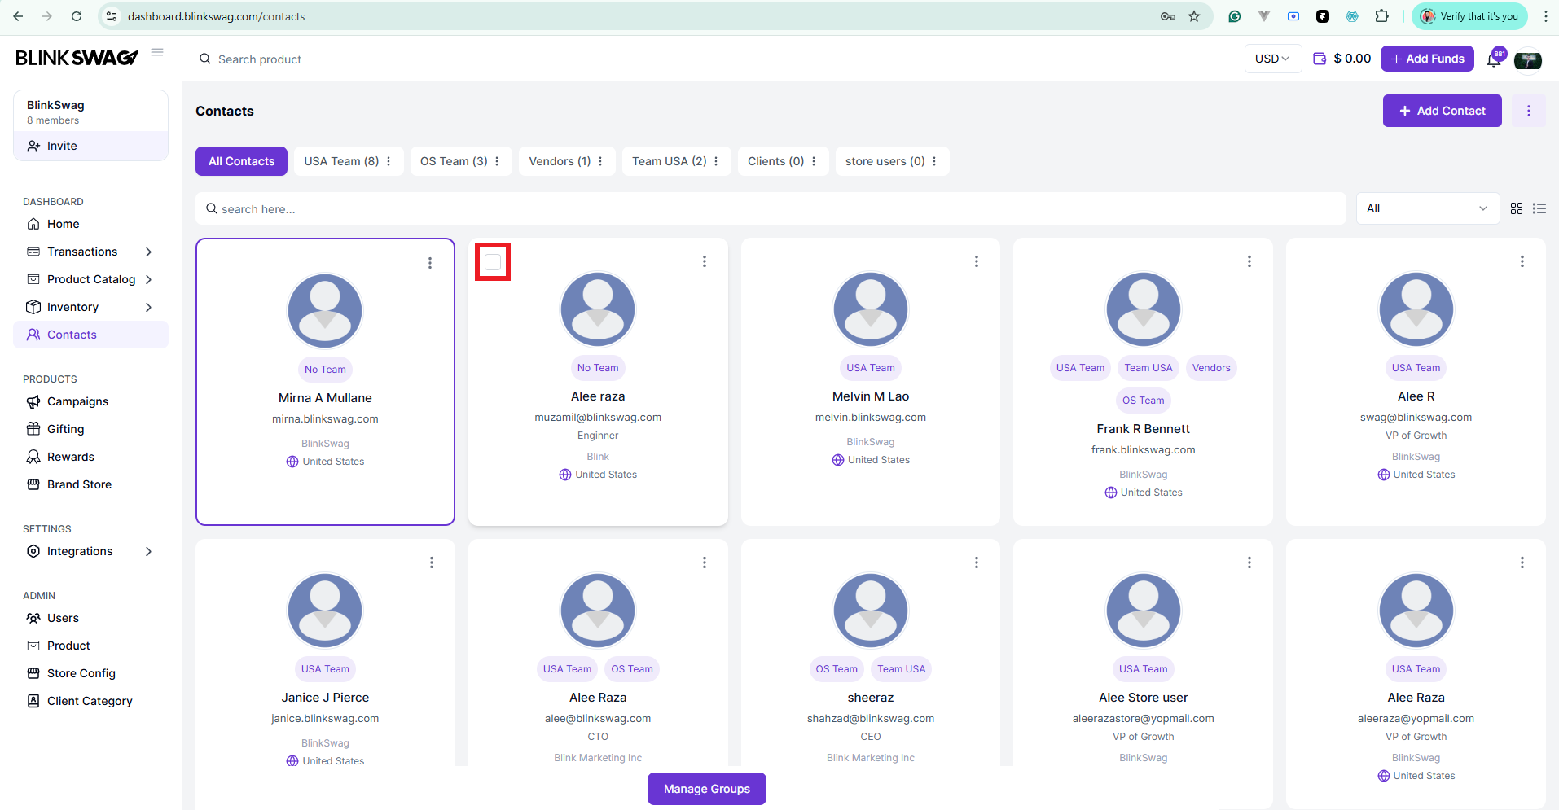This screenshot has width=1559, height=810.
Task: Open Team USA group options menu
Action: 716,161
